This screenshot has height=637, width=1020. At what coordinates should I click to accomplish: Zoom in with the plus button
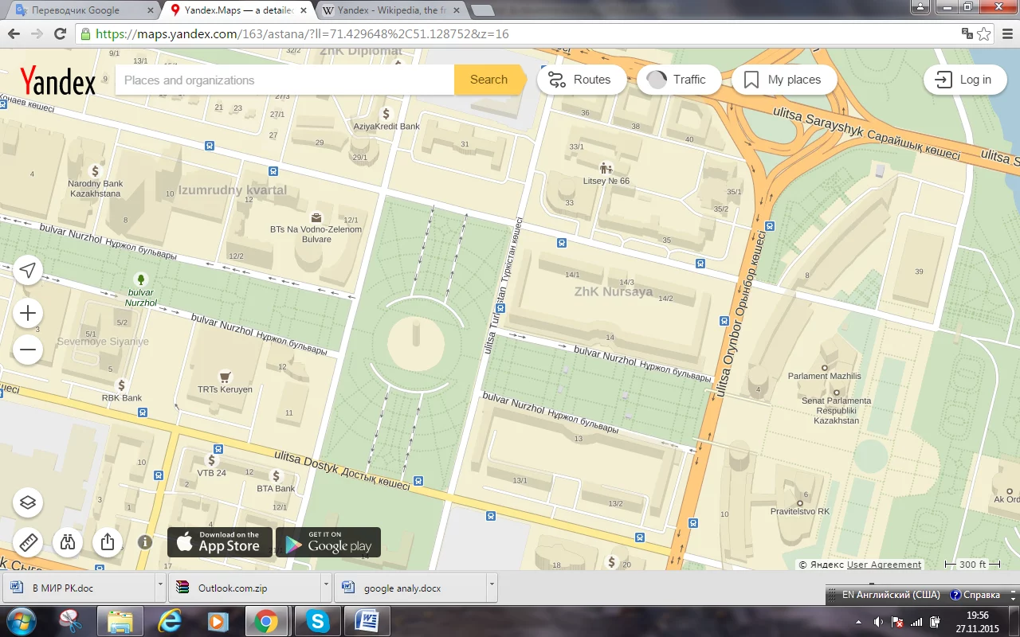[28, 313]
